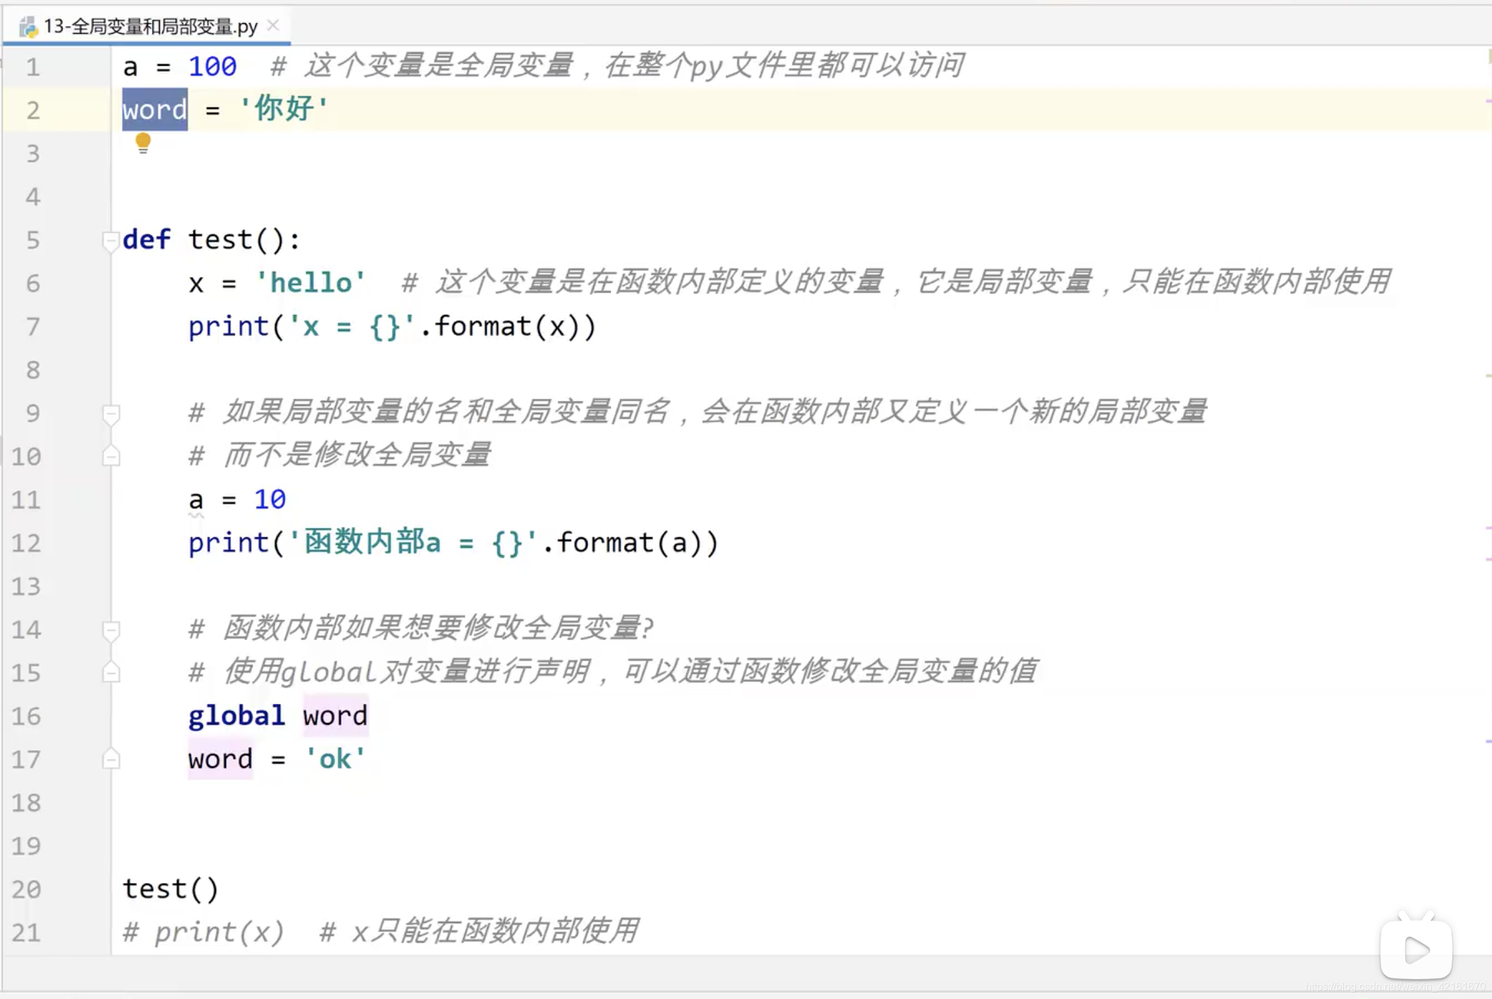Viewport: 1492px width, 999px height.
Task: Click the commented print(x) on line 21
Action: pos(204,932)
